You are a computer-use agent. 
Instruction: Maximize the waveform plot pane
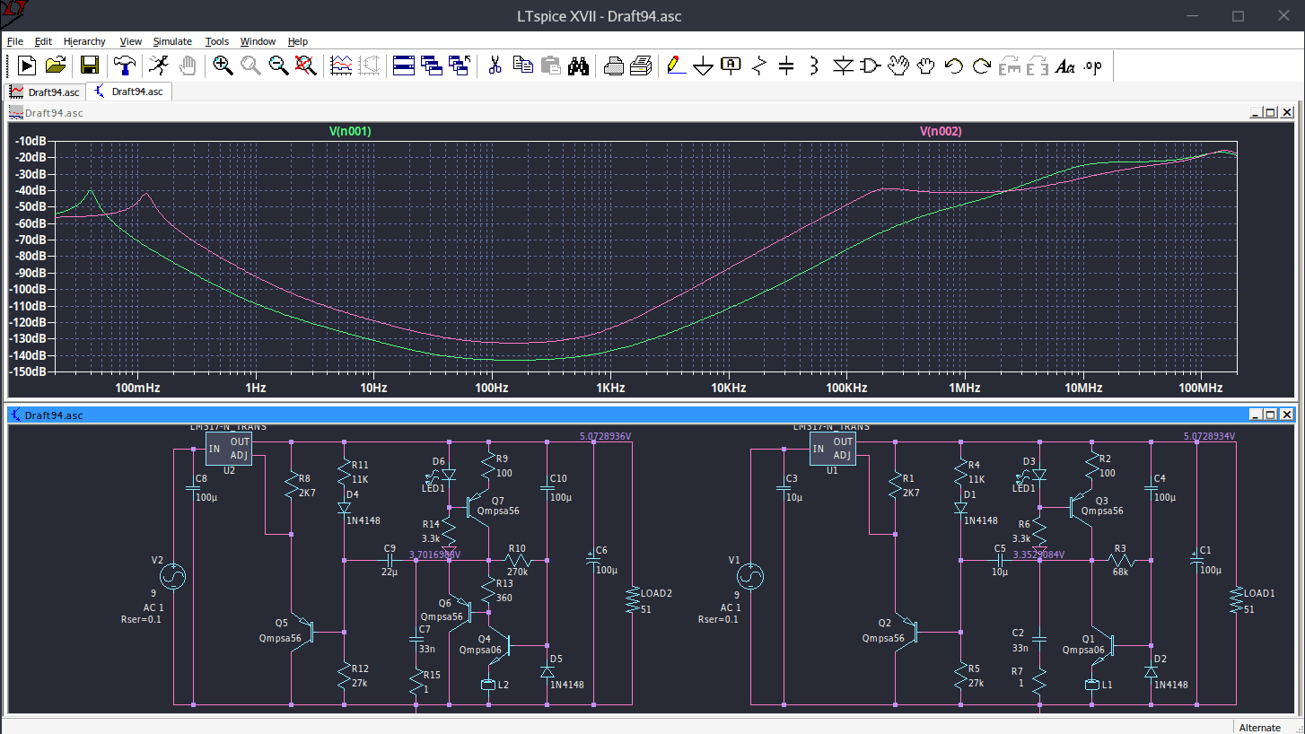[x=1270, y=112]
